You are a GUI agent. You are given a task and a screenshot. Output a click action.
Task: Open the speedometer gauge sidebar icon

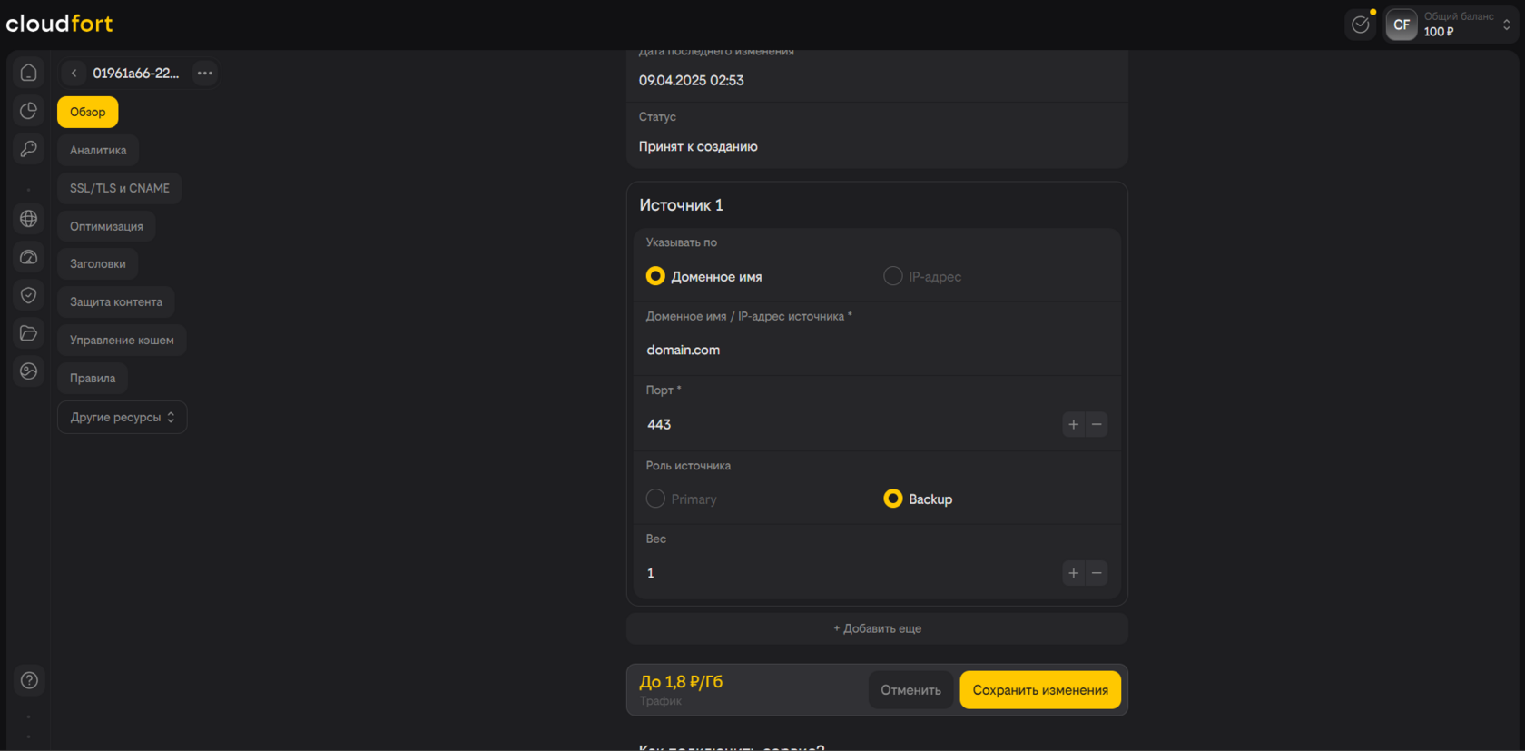[29, 257]
